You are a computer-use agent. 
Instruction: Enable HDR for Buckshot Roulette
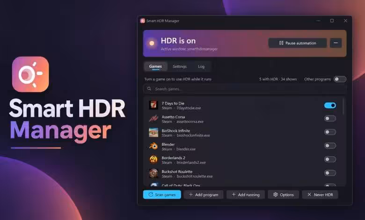click(330, 173)
